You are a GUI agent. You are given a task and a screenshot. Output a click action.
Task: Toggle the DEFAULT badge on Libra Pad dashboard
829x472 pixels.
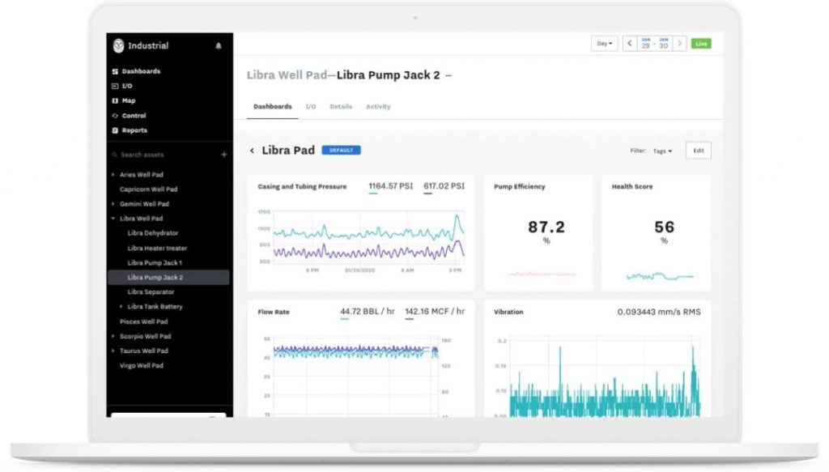coord(341,150)
